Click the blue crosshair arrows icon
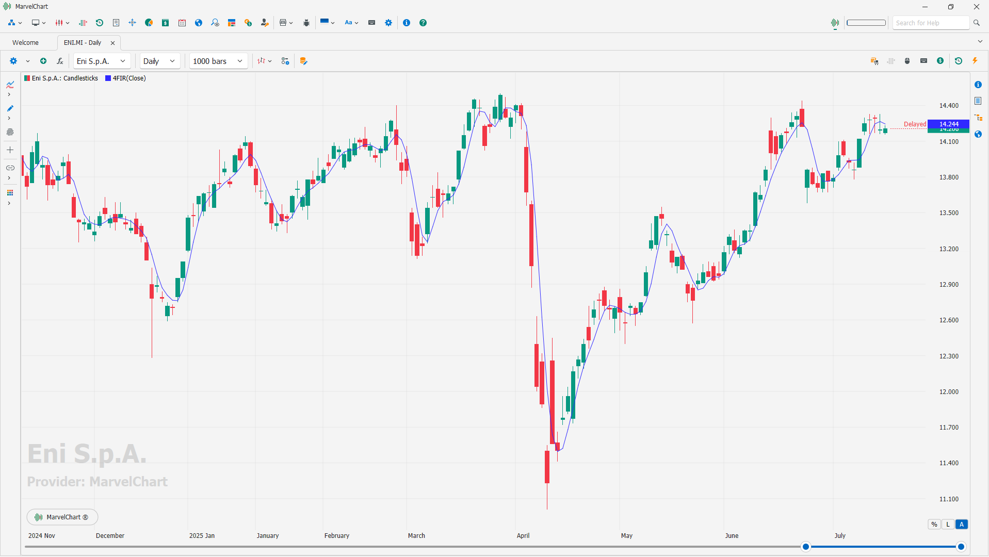989x557 pixels. click(133, 23)
